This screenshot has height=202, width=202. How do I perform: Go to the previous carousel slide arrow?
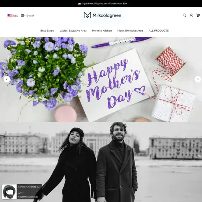7,79
